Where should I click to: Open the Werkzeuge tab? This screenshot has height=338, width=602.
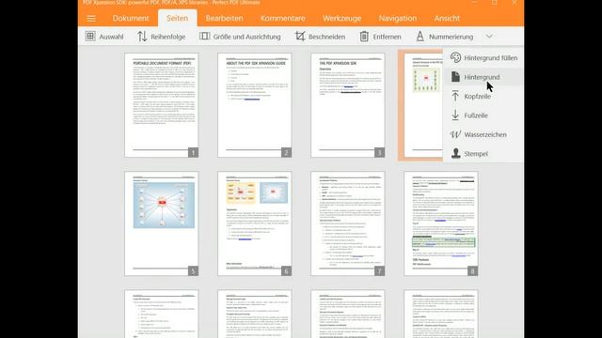pos(341,19)
